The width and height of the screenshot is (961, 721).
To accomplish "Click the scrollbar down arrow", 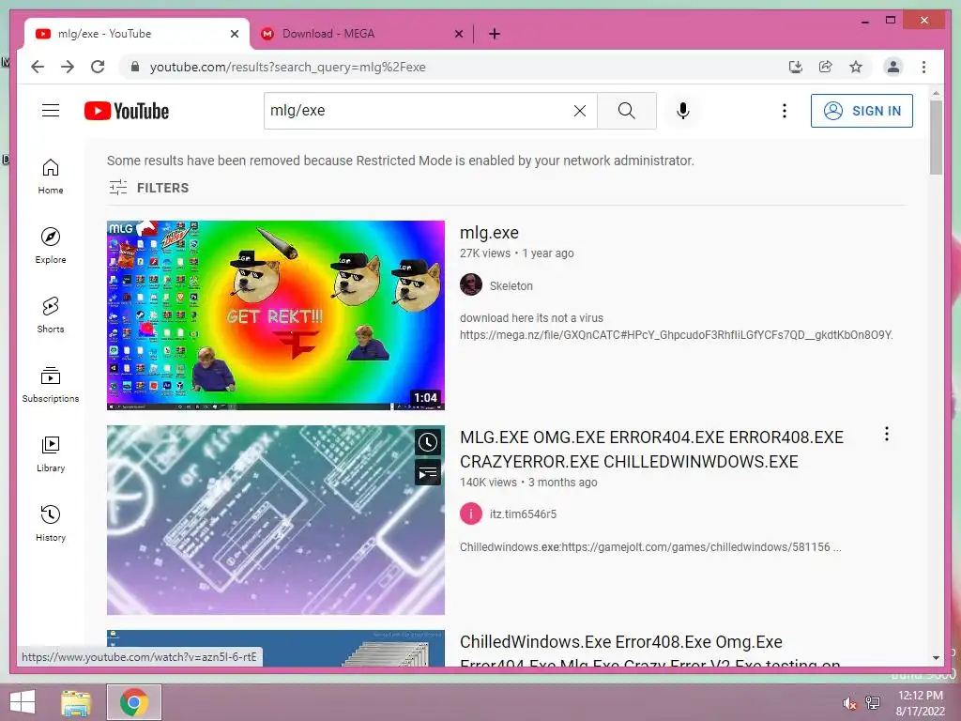I will (936, 658).
